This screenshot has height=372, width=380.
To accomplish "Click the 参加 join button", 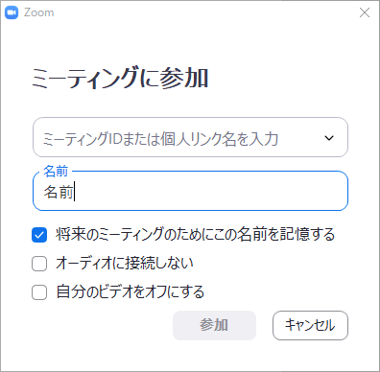I will tap(214, 325).
